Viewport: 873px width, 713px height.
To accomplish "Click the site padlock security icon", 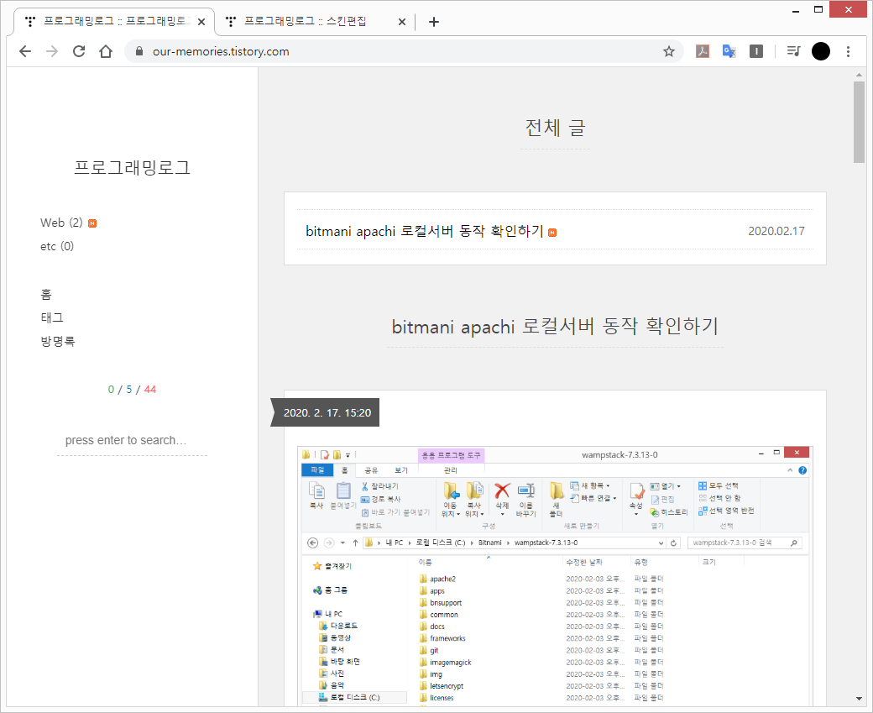I will coord(139,51).
